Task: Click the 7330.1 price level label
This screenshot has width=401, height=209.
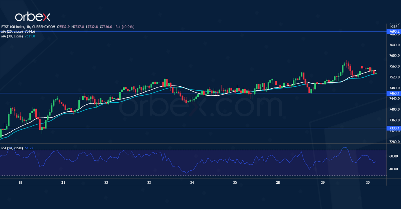Action: (x=394, y=128)
